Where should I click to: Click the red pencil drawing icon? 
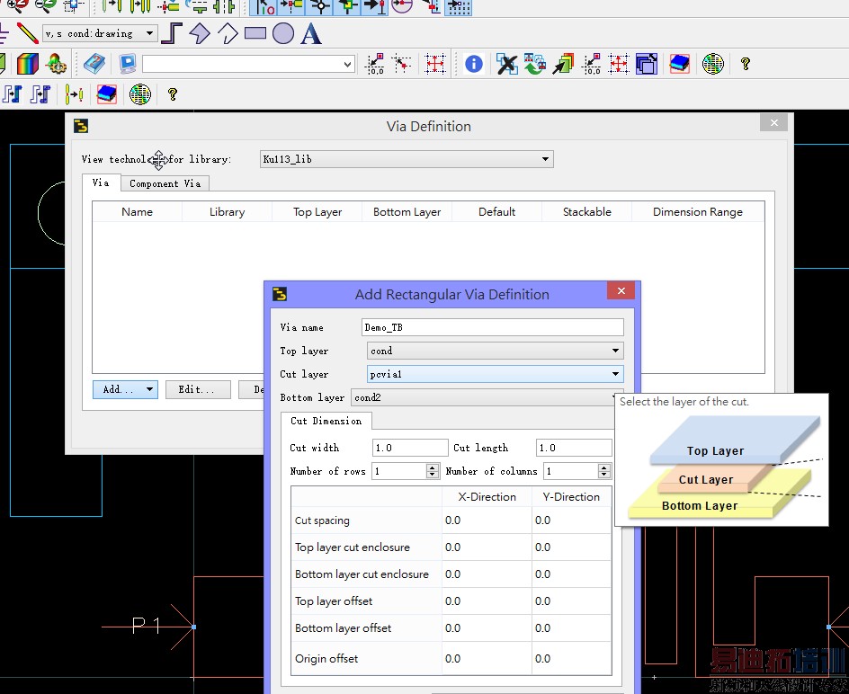pyautogui.click(x=28, y=34)
